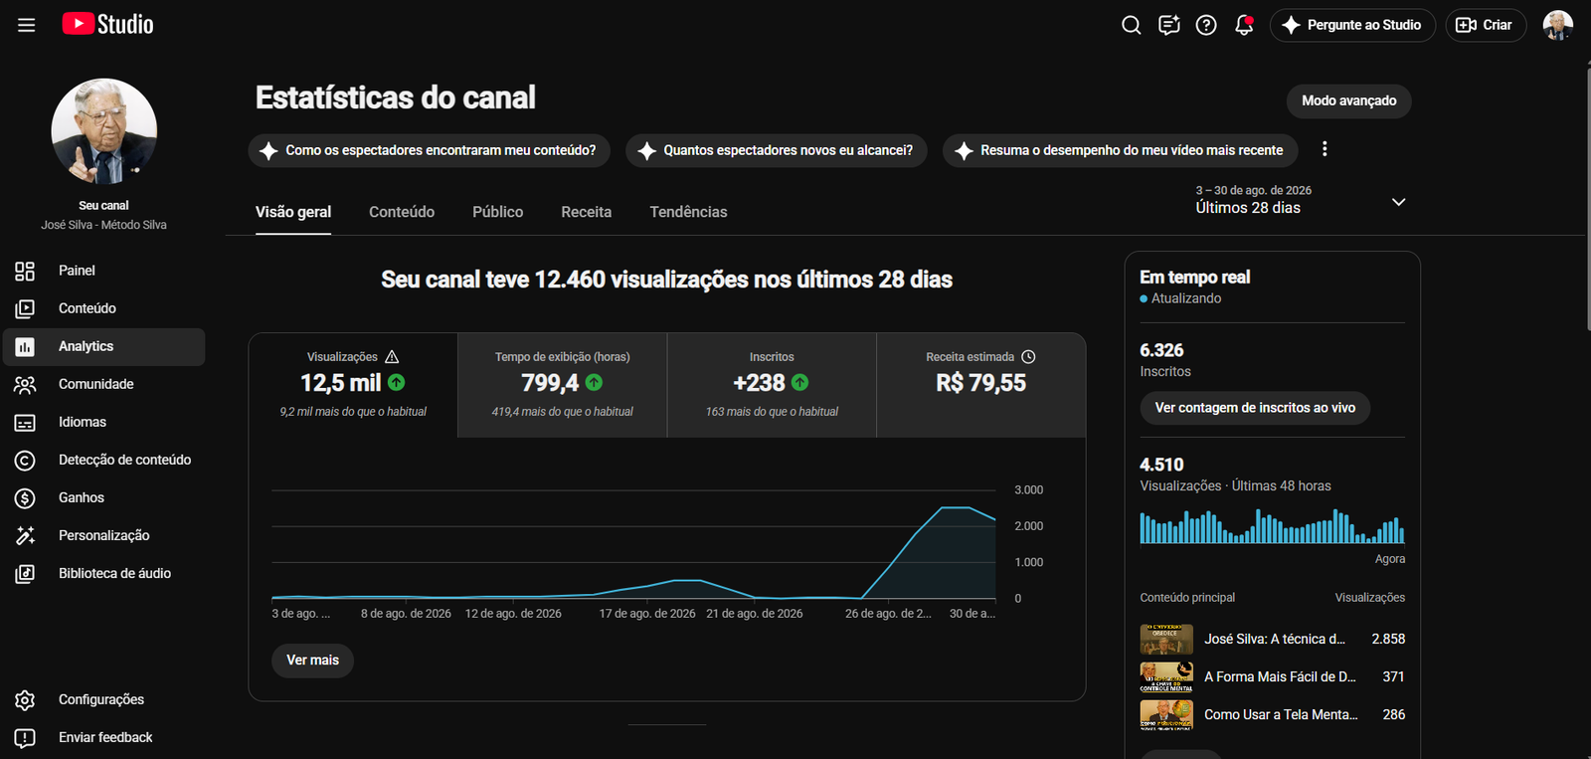Click 'Quantos espectadores novos eu alcancei?' chip

[x=777, y=150]
